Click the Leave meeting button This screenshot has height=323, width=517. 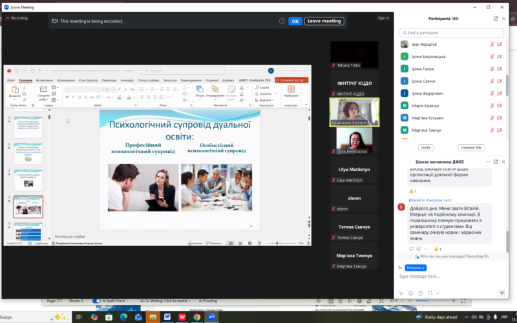coord(324,21)
